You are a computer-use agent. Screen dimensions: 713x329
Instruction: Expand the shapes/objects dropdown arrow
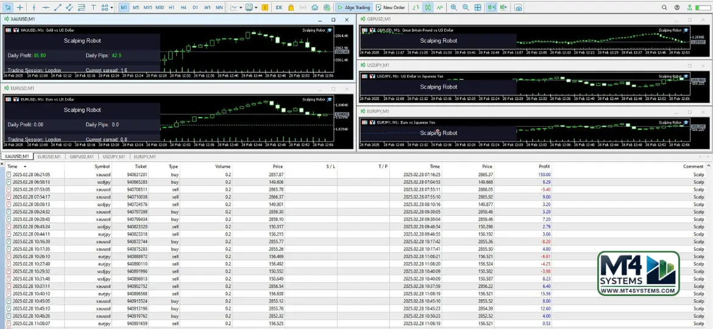(x=111, y=7)
